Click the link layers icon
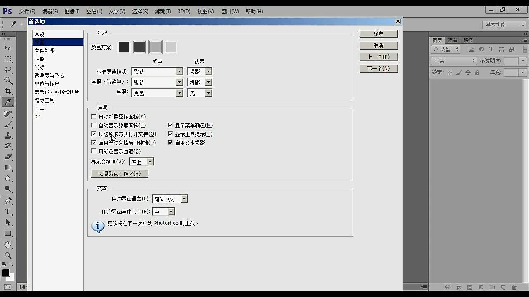Image resolution: width=529 pixels, height=297 pixels. (x=448, y=287)
